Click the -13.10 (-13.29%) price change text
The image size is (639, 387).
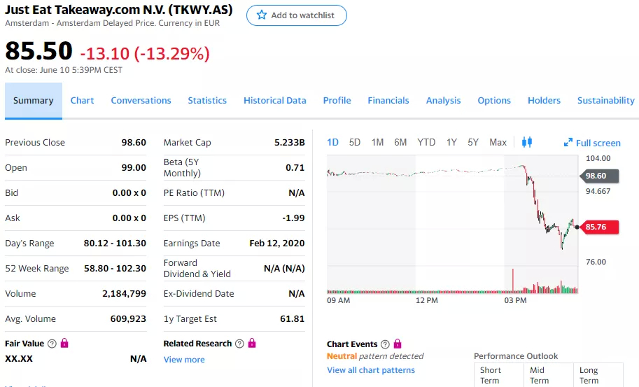click(145, 53)
